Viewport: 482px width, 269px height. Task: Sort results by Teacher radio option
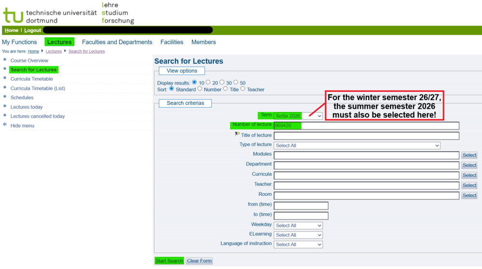tap(243, 89)
